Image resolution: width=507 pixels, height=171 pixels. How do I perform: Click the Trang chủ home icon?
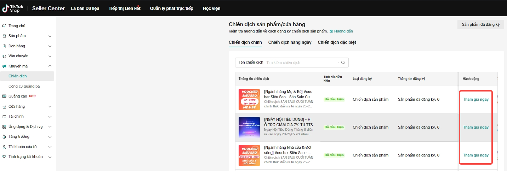(4, 26)
